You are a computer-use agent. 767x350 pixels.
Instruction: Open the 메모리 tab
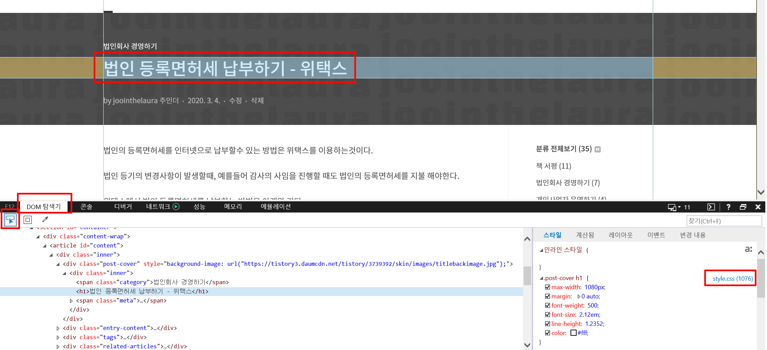coord(233,206)
